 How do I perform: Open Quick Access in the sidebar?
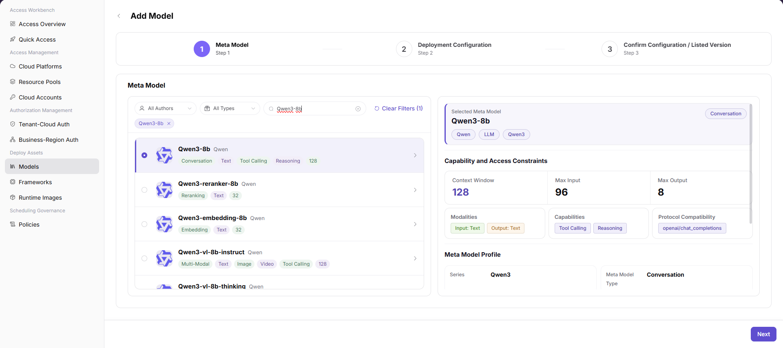pos(52,39)
